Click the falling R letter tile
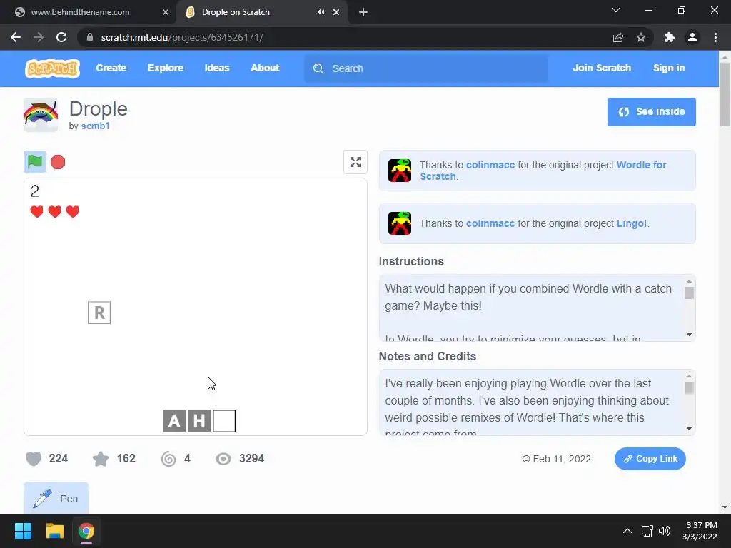The image size is (731, 548). coord(99,313)
